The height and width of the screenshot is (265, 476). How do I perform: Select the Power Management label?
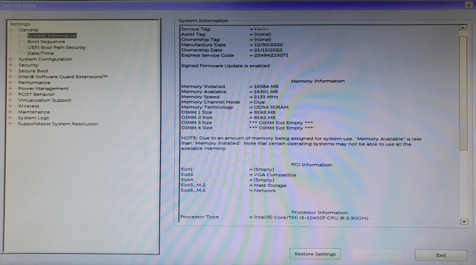(44, 89)
